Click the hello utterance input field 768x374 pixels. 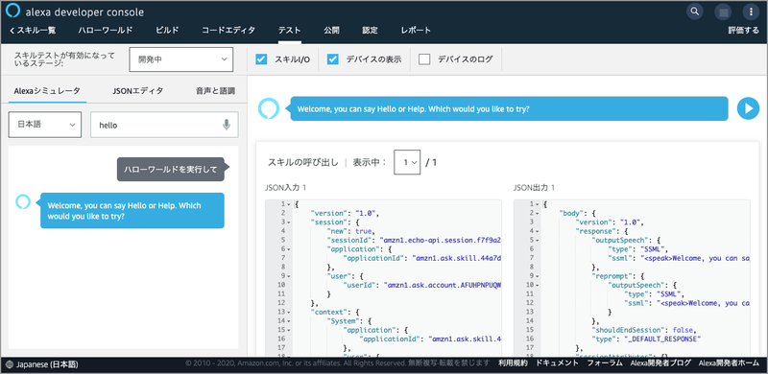164,125
